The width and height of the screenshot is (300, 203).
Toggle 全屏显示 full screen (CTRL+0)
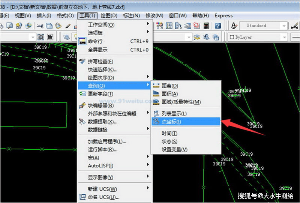(x=115, y=50)
